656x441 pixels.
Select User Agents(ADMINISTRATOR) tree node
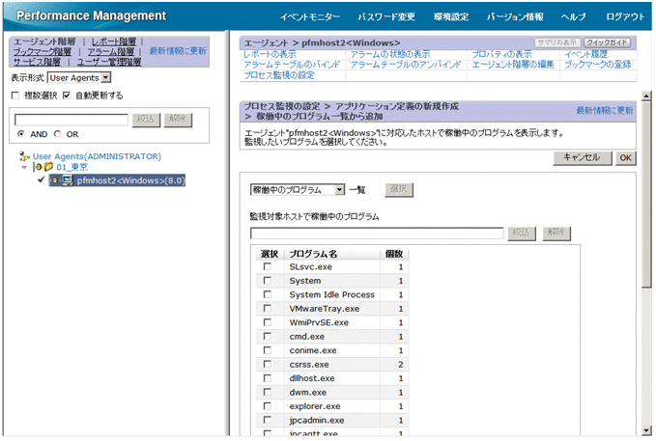coord(97,156)
